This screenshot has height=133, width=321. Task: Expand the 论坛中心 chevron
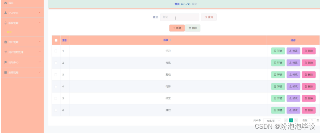coord(39,62)
